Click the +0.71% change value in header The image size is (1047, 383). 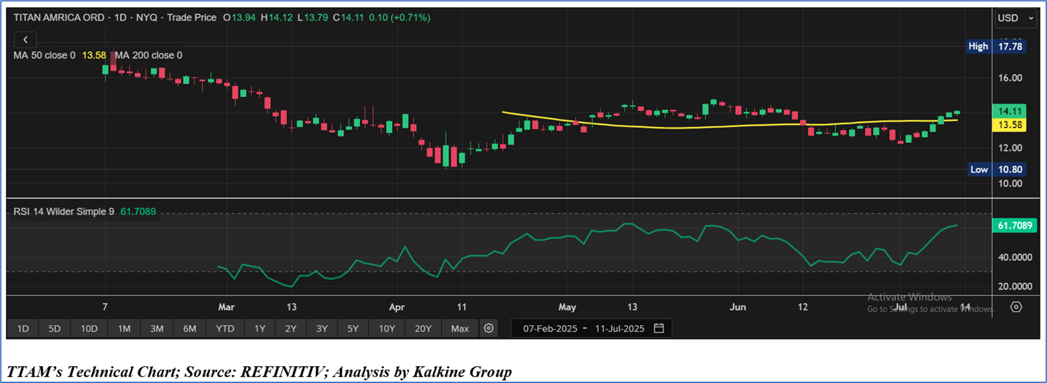click(x=410, y=18)
